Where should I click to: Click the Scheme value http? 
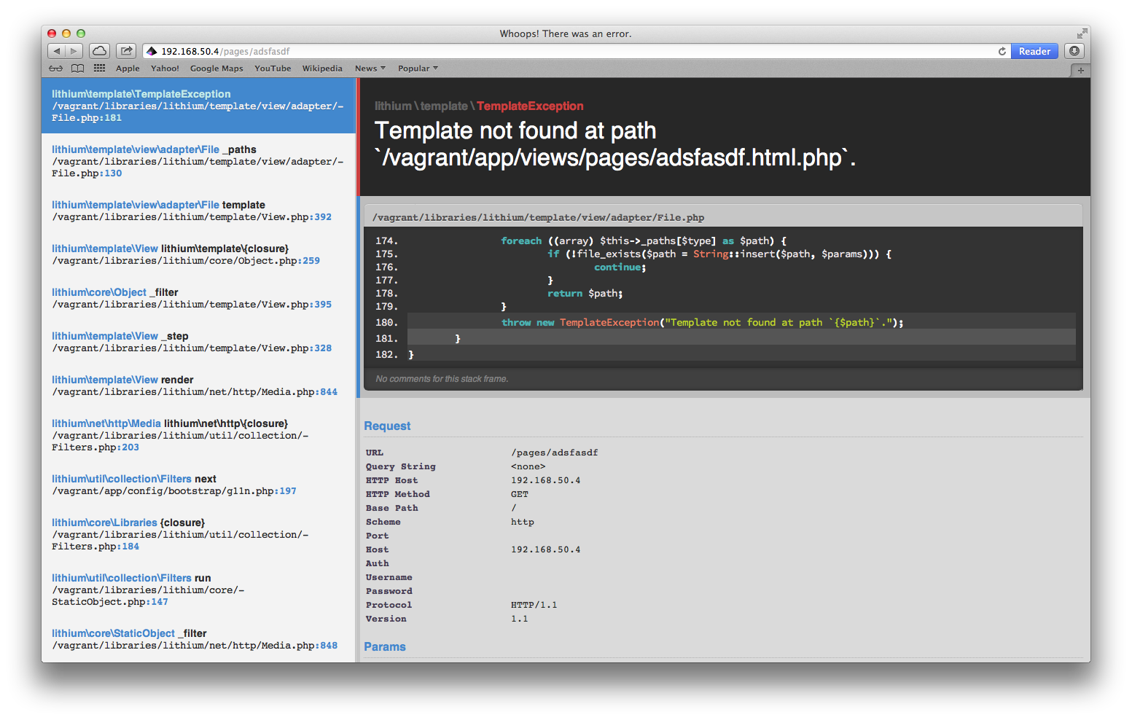[x=523, y=522]
